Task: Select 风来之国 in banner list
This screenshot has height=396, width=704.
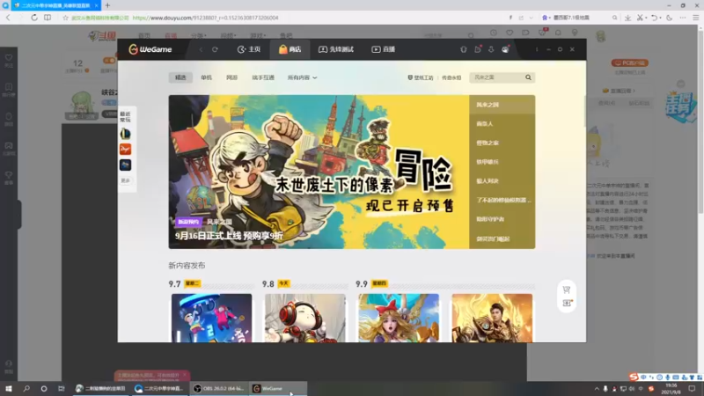Action: coord(502,105)
